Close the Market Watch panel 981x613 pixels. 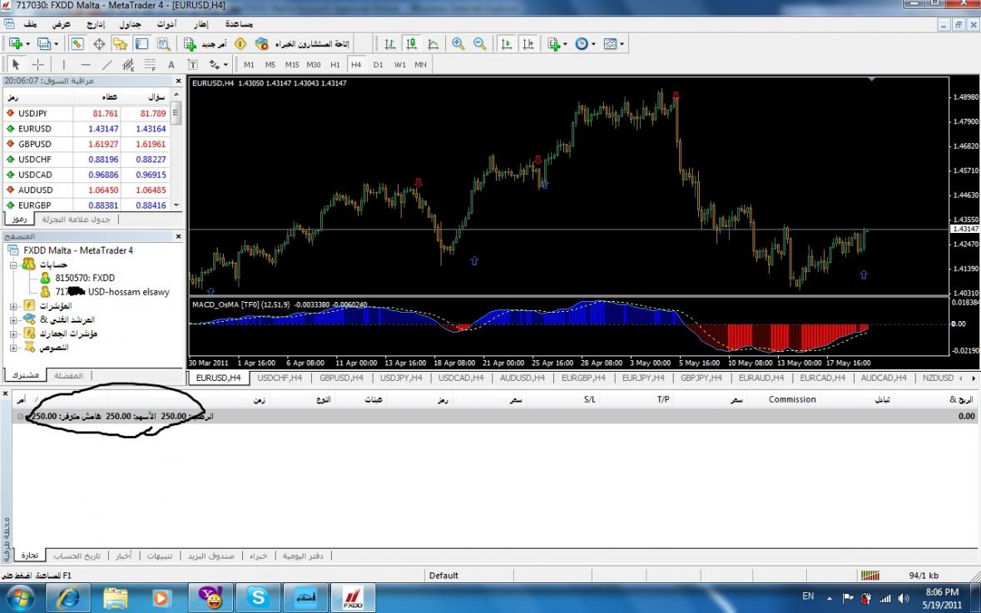coord(178,81)
